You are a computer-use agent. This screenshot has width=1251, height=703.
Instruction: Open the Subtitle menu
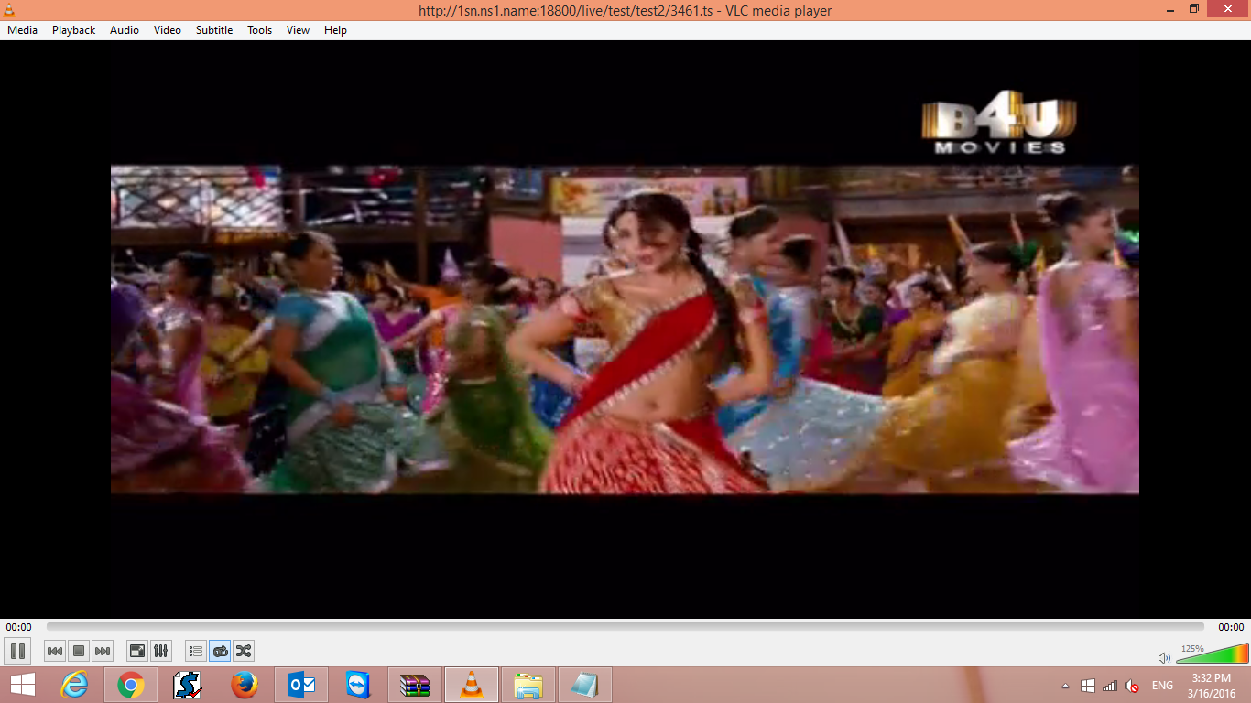click(x=214, y=30)
